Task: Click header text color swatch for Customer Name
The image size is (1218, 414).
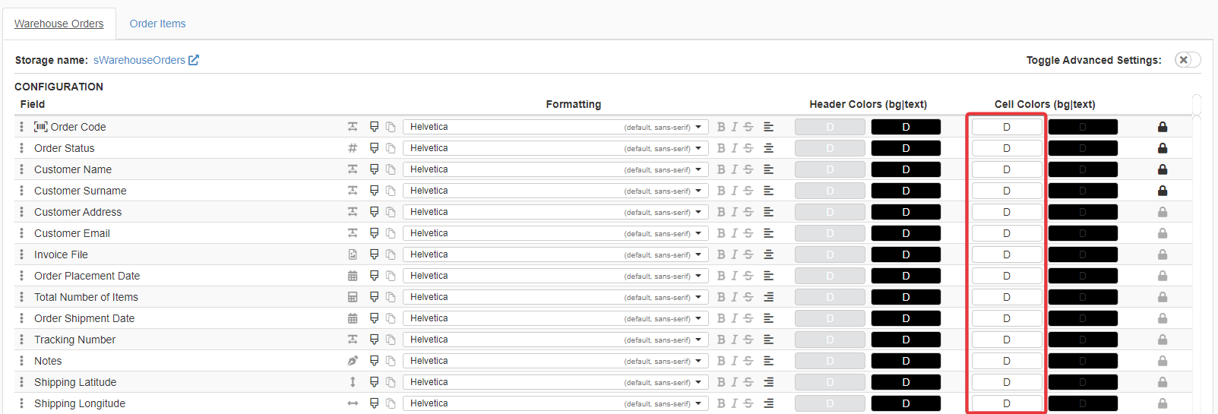Action: point(906,169)
